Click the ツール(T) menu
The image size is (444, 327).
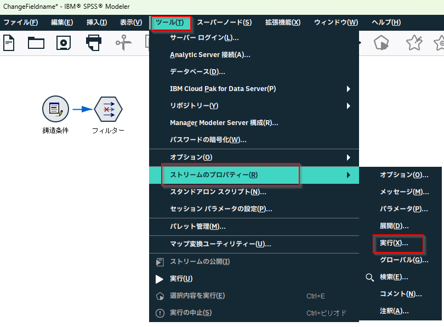(x=170, y=22)
